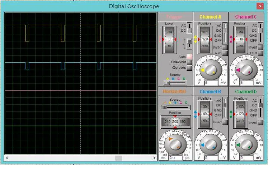Click the Channel C volts value field
The height and width of the screenshot is (169, 270).
coord(247,83)
